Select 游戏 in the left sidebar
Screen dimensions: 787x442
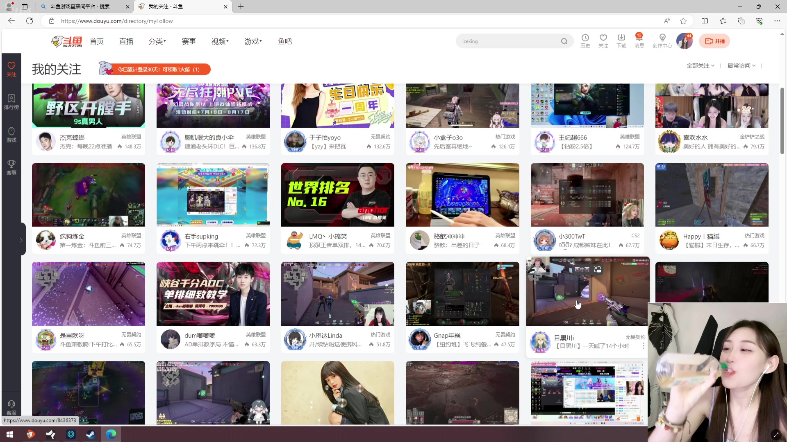(x=11, y=135)
